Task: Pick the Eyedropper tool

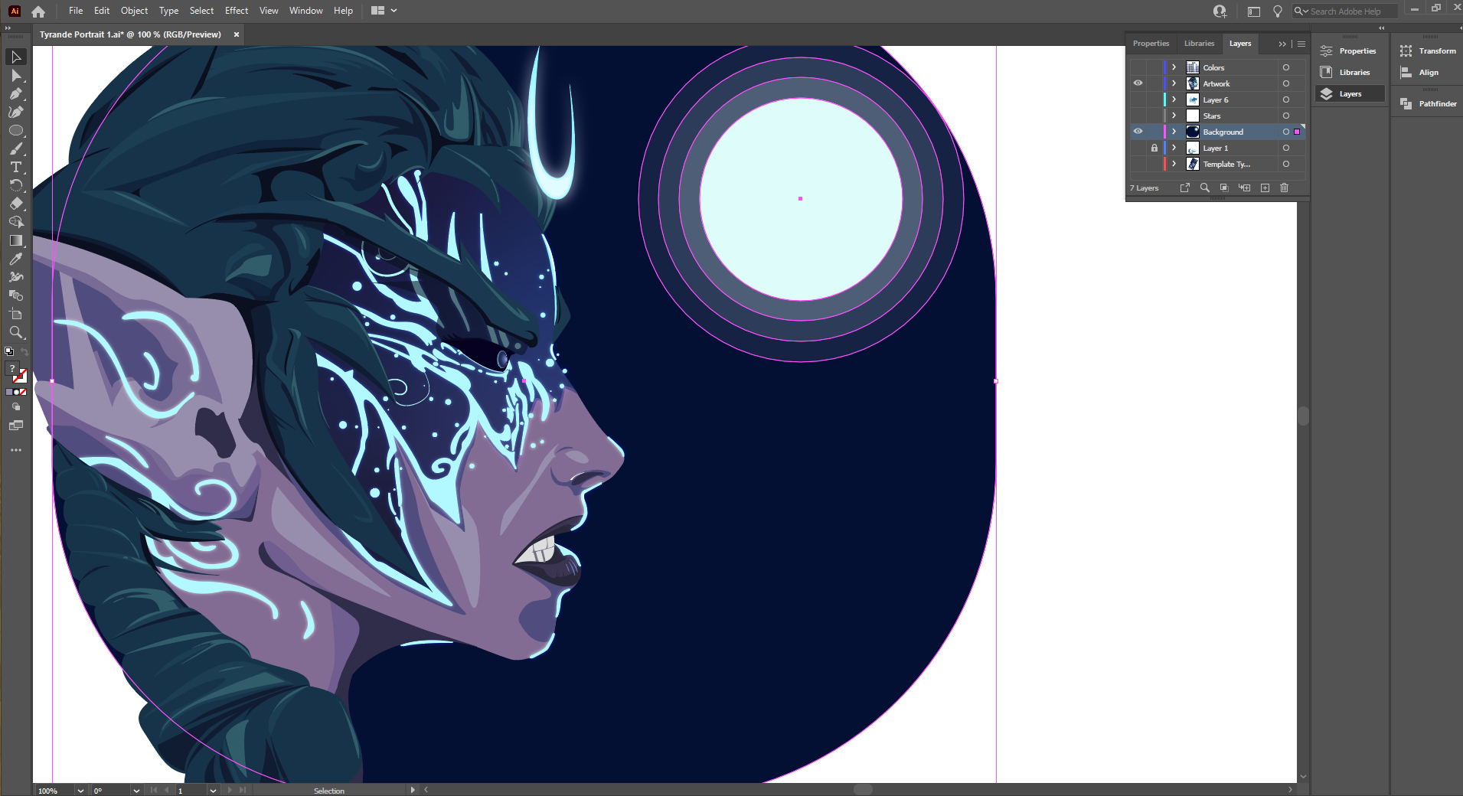Action: pos(15,259)
